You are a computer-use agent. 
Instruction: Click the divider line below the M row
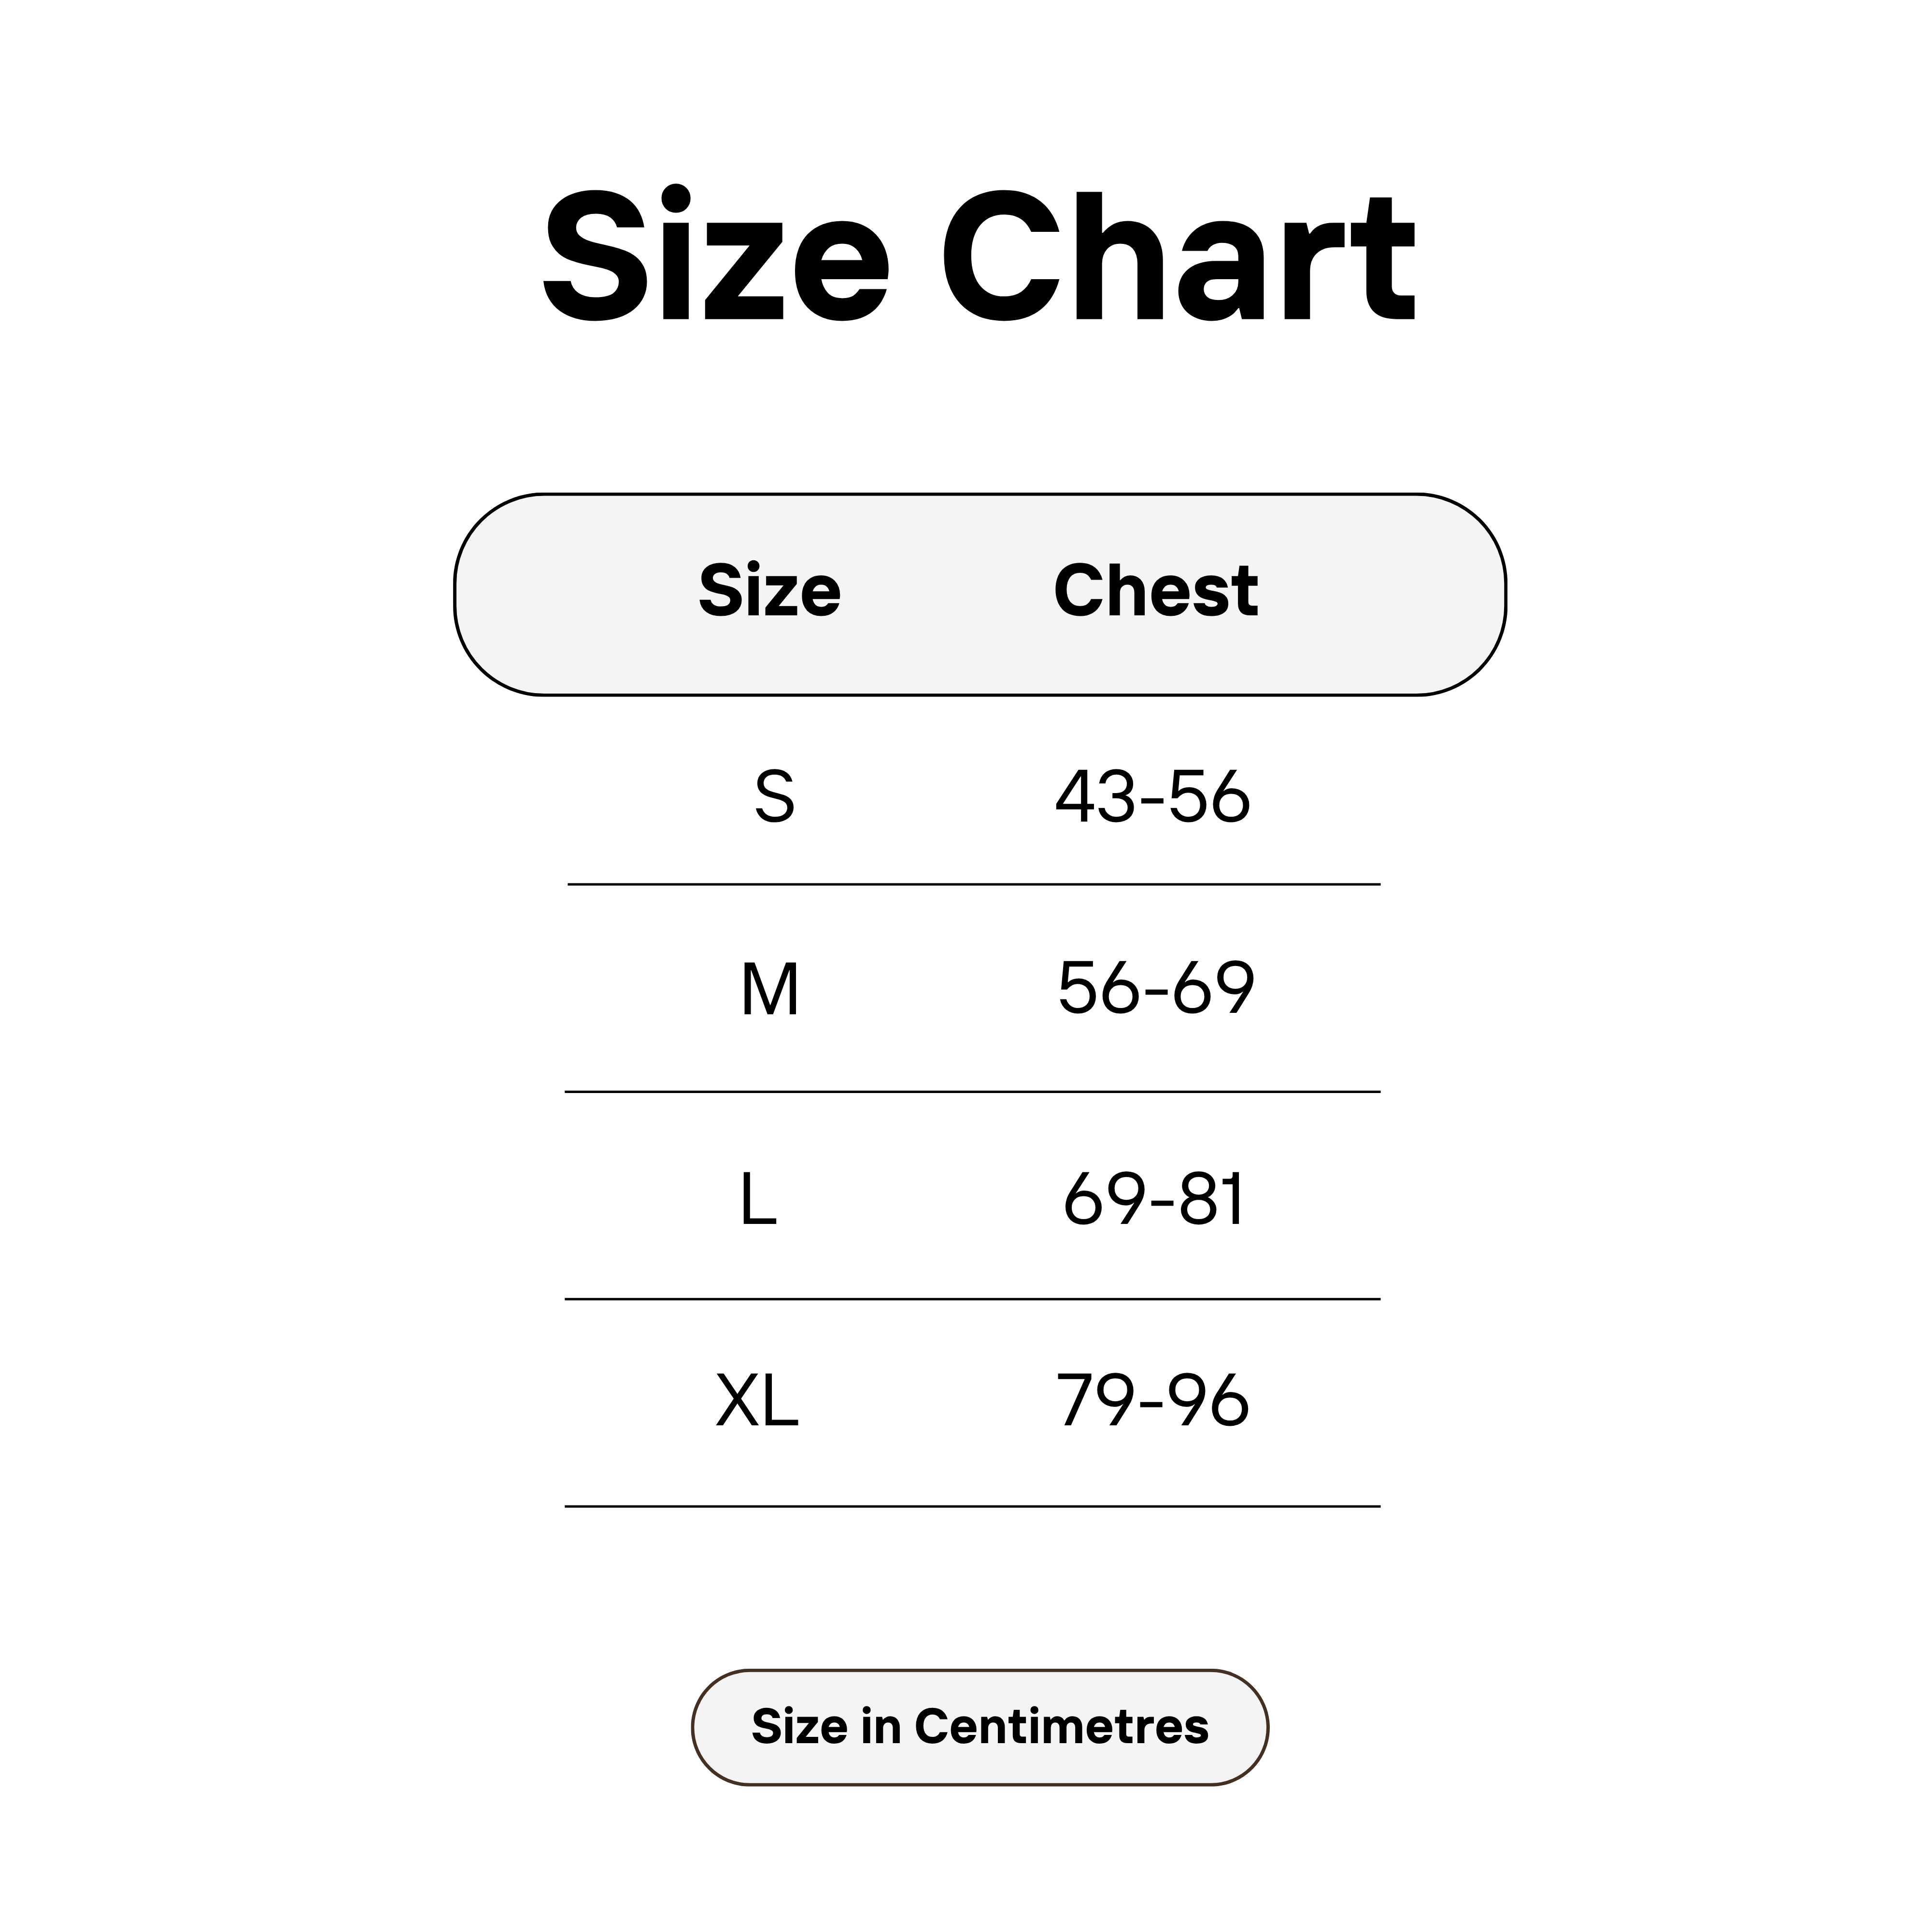[972, 1092]
